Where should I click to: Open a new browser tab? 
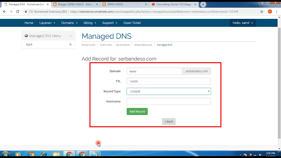tap(203, 4)
